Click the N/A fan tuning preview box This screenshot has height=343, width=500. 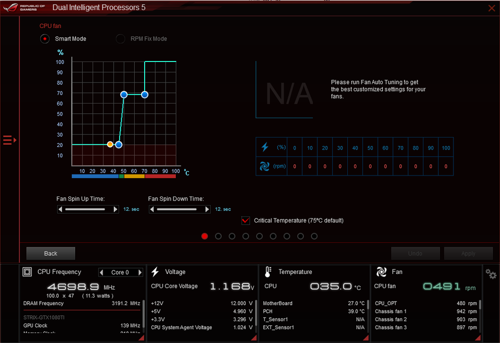(x=284, y=90)
